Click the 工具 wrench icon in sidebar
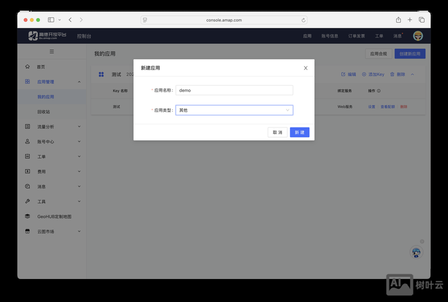Viewport: 448px width, 302px height. point(27,201)
